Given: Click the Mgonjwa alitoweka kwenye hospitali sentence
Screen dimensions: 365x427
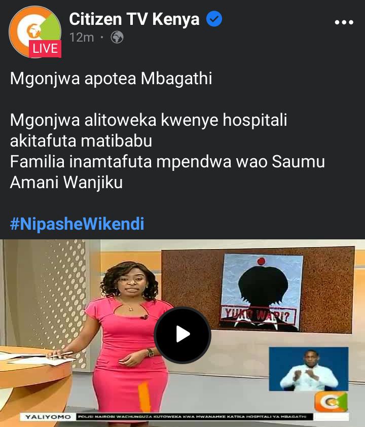Looking at the screenshot, I should pos(149,130).
